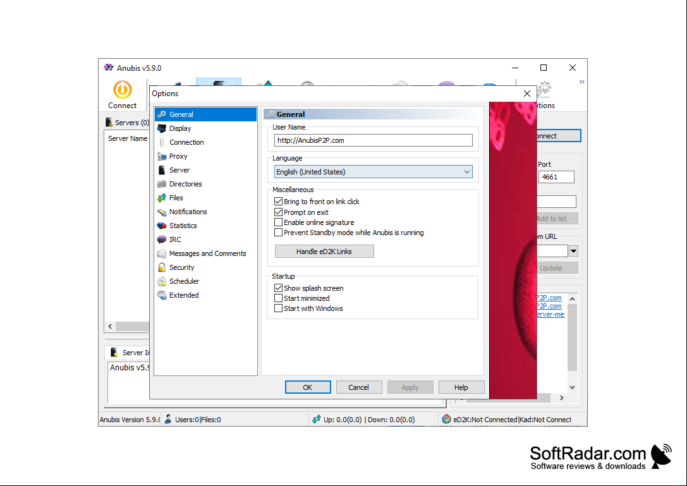Image resolution: width=687 pixels, height=486 pixels.
Task: Go to Notifications settings
Action: [x=205, y=212]
